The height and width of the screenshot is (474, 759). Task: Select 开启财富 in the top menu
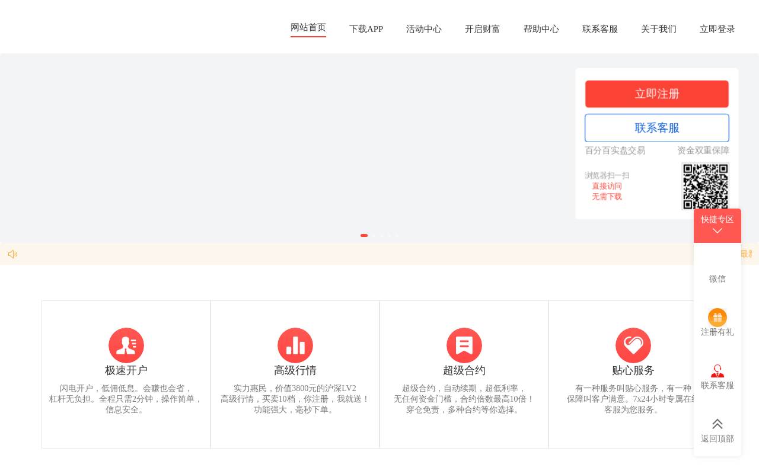click(483, 29)
